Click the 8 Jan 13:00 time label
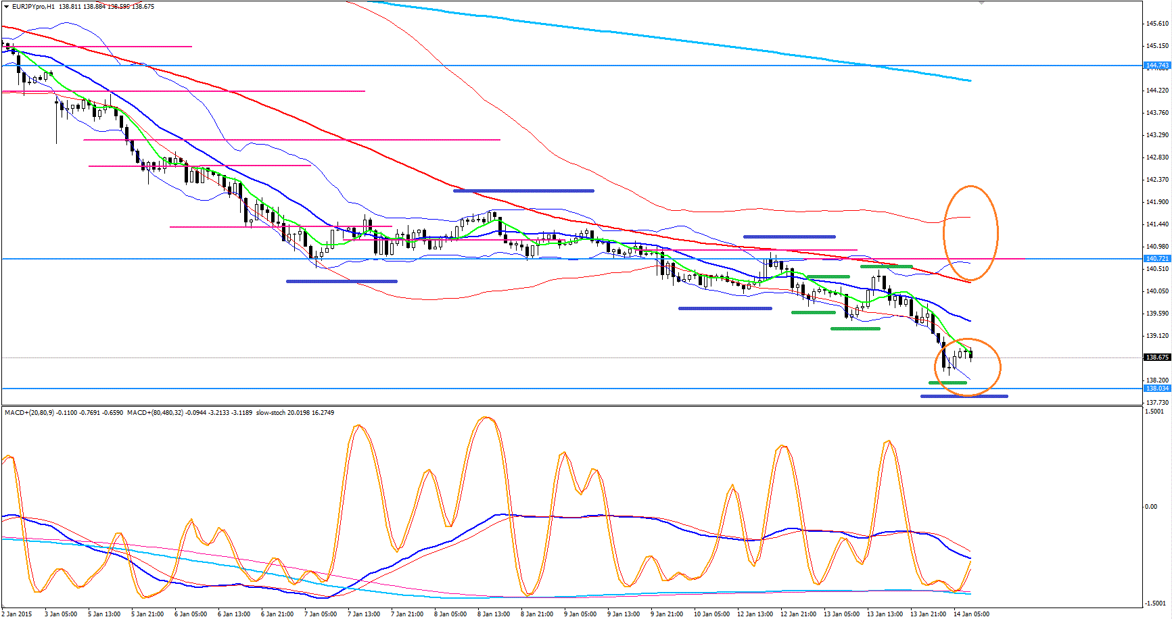Image resolution: width=1172 pixels, height=619 pixels. [494, 614]
